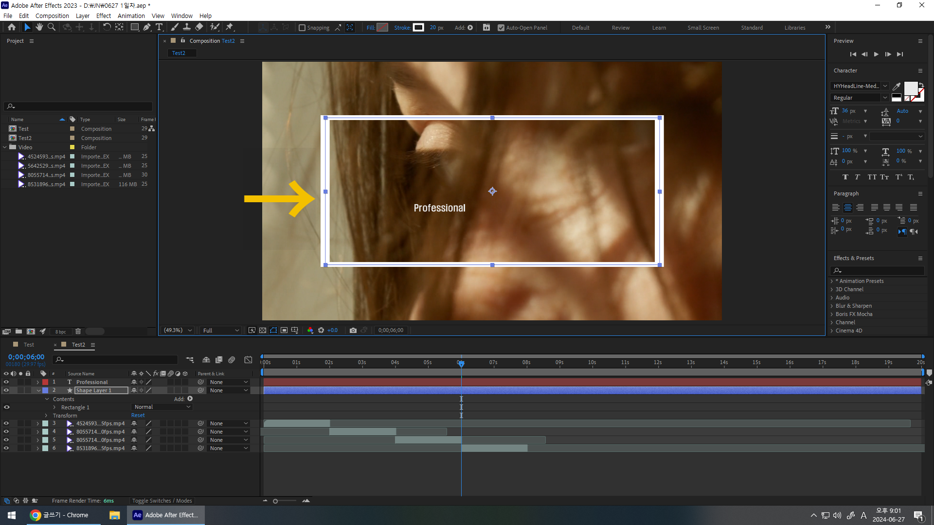Select the Zoom tool

[52, 27]
